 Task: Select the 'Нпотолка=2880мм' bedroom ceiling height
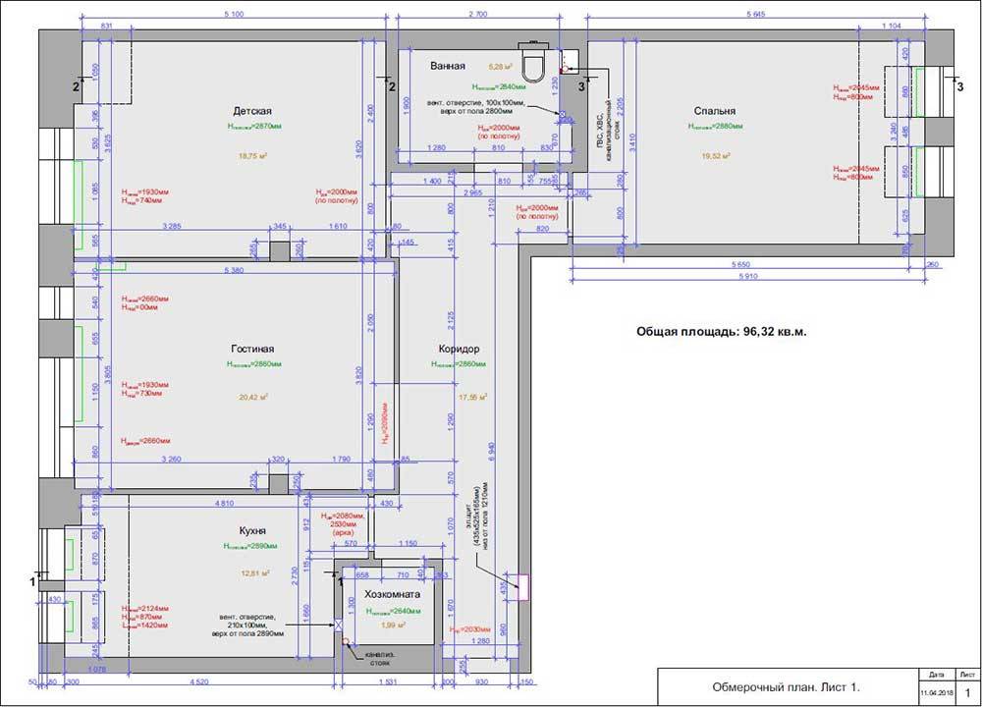[x=715, y=127]
